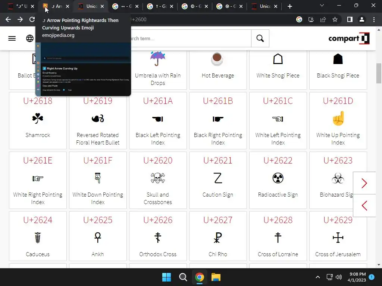Switch to the Google tab titled ↔

126,6
